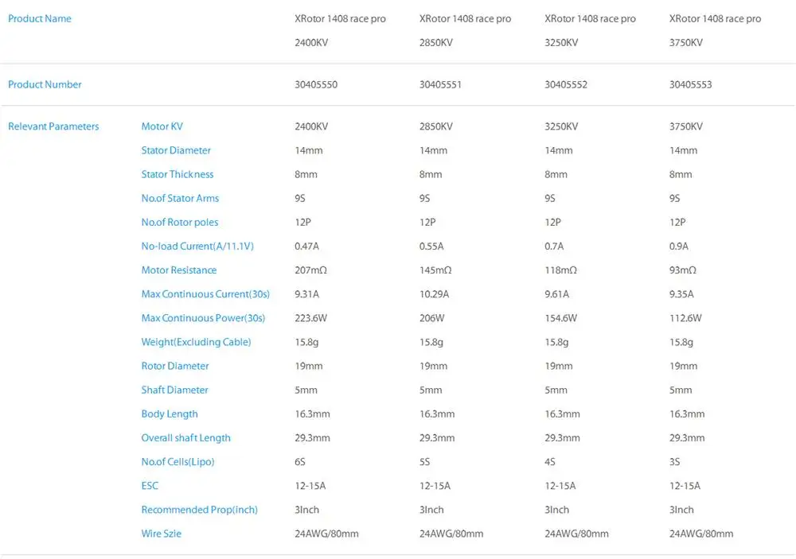Image resolution: width=796 pixels, height=559 pixels.
Task: Click the 207mΩ resistance value
Action: (x=310, y=270)
